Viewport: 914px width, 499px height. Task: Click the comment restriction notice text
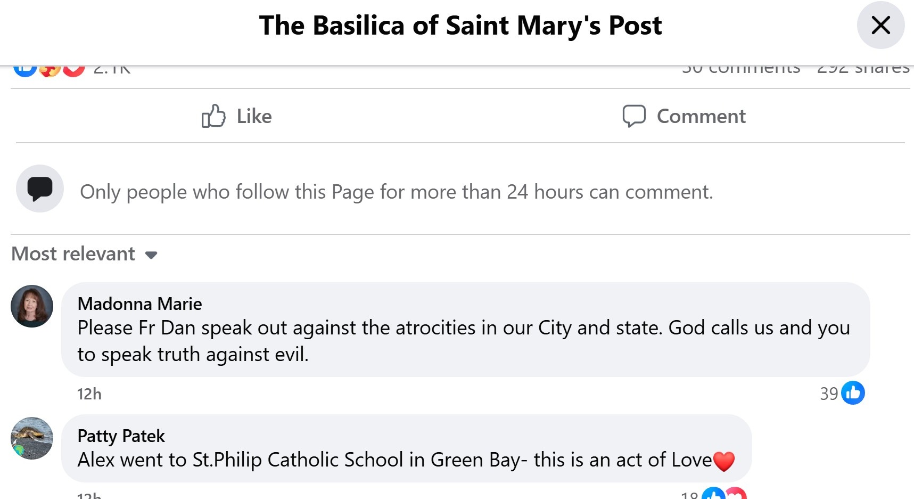(x=396, y=192)
